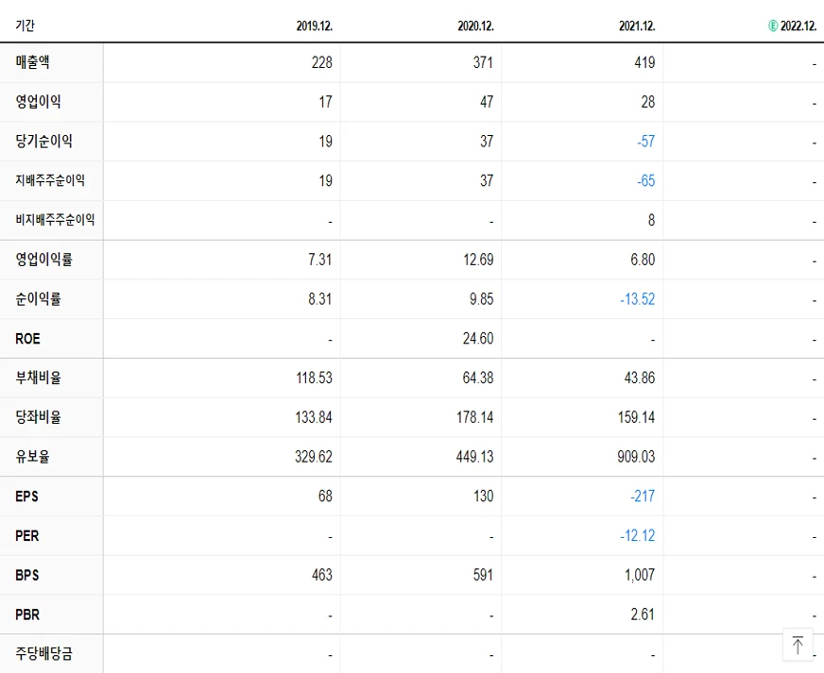Click the 순이익률 value 9.85
The image size is (824, 673).
point(481,298)
